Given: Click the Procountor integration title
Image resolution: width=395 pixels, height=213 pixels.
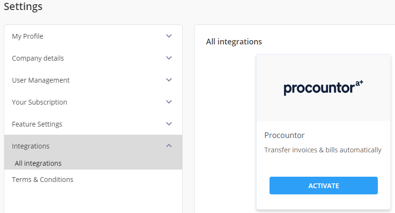Looking at the screenshot, I should click(284, 135).
